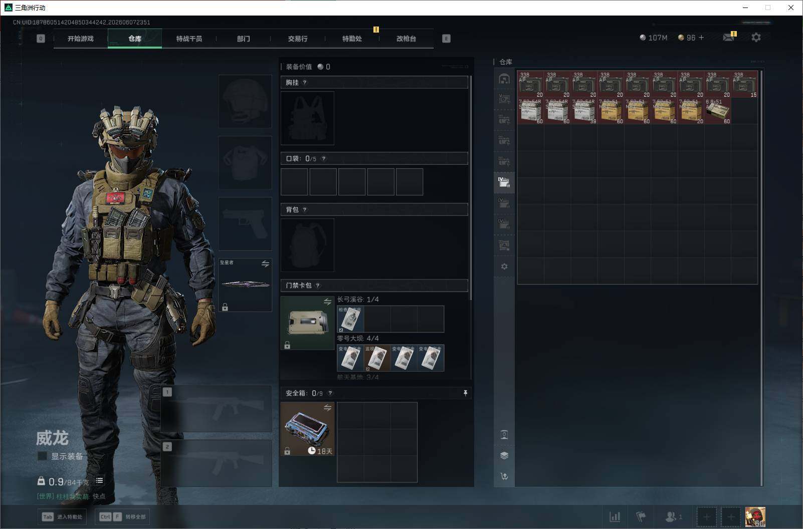This screenshot has width=803, height=529.
Task: Open the 特勤处 tab
Action: [352, 39]
